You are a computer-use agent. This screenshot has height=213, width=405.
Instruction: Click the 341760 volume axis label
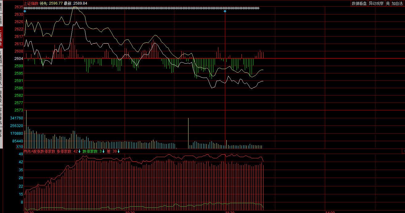click(17, 118)
